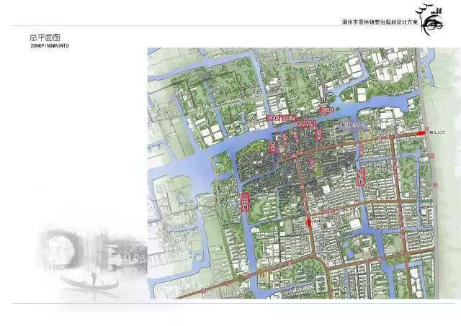
Task: Click the 总平面图 title heading
Action: pos(45,37)
